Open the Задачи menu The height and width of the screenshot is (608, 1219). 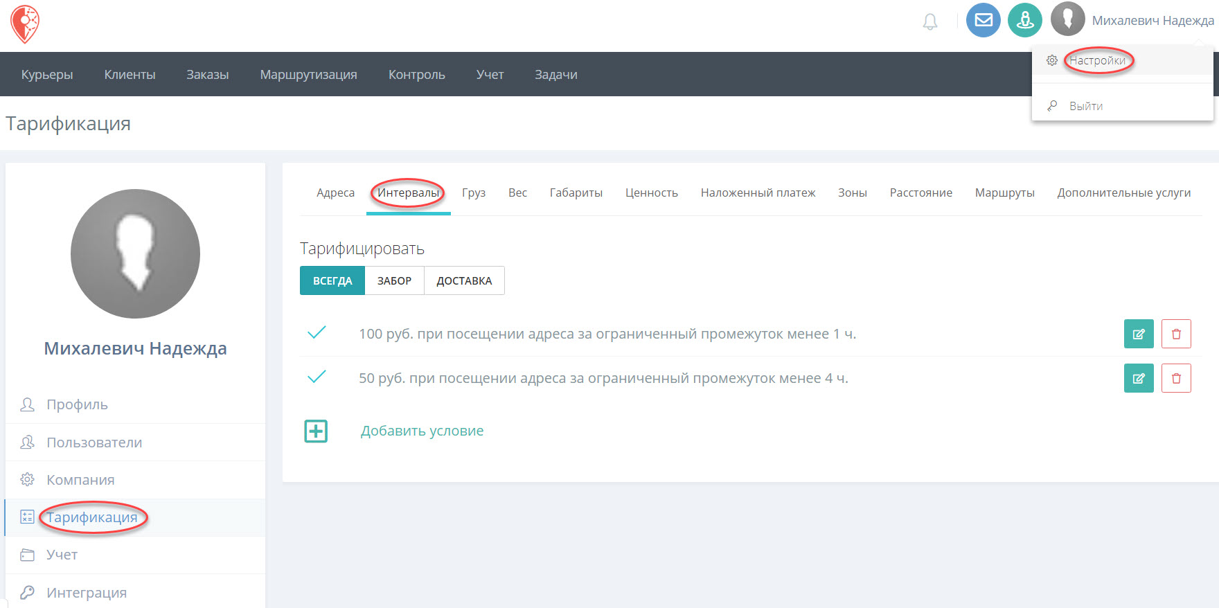(x=555, y=74)
